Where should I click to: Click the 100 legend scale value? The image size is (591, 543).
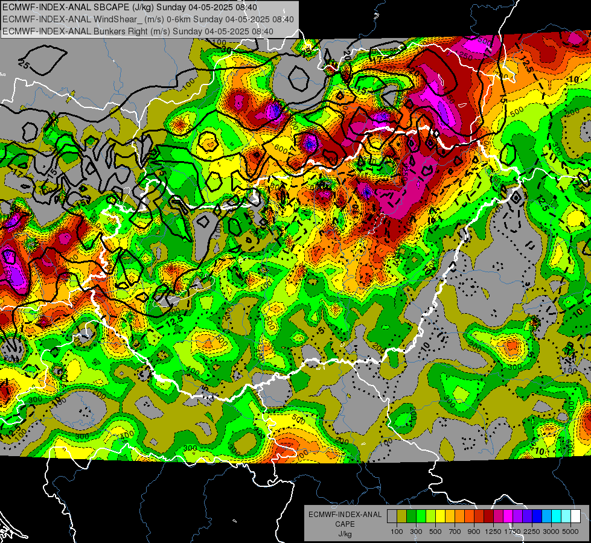[397, 532]
